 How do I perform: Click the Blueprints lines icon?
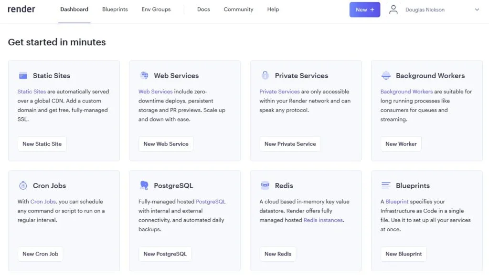386,185
